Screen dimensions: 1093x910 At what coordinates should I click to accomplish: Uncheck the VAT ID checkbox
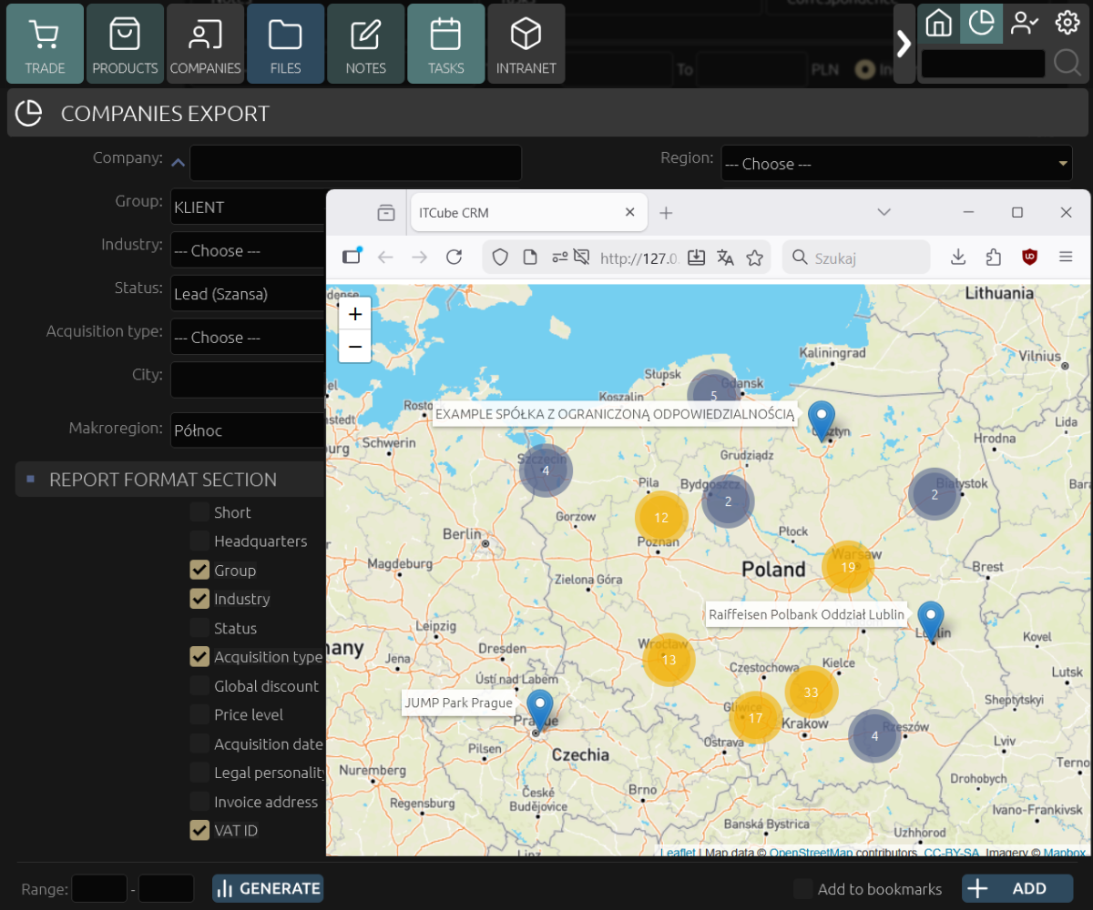point(199,830)
